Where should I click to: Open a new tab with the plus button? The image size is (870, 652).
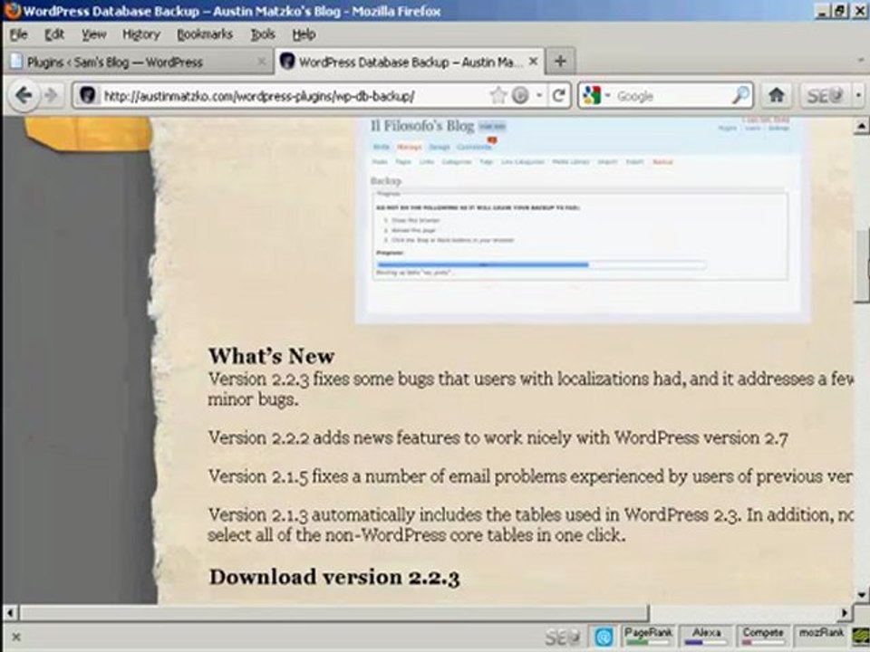(560, 61)
